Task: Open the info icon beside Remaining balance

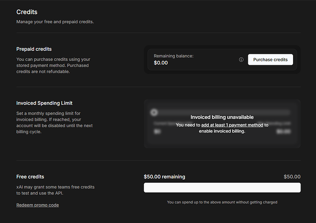Action: click(x=241, y=59)
